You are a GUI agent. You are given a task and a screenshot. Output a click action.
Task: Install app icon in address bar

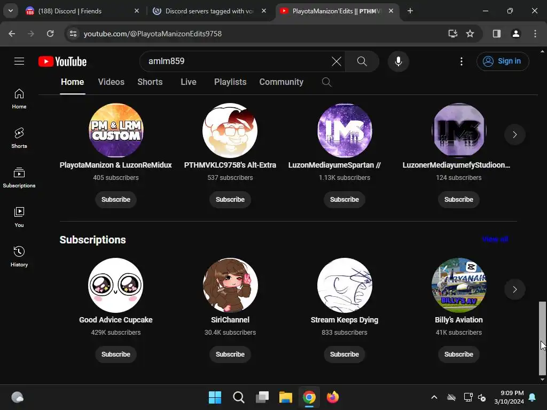pos(452,34)
